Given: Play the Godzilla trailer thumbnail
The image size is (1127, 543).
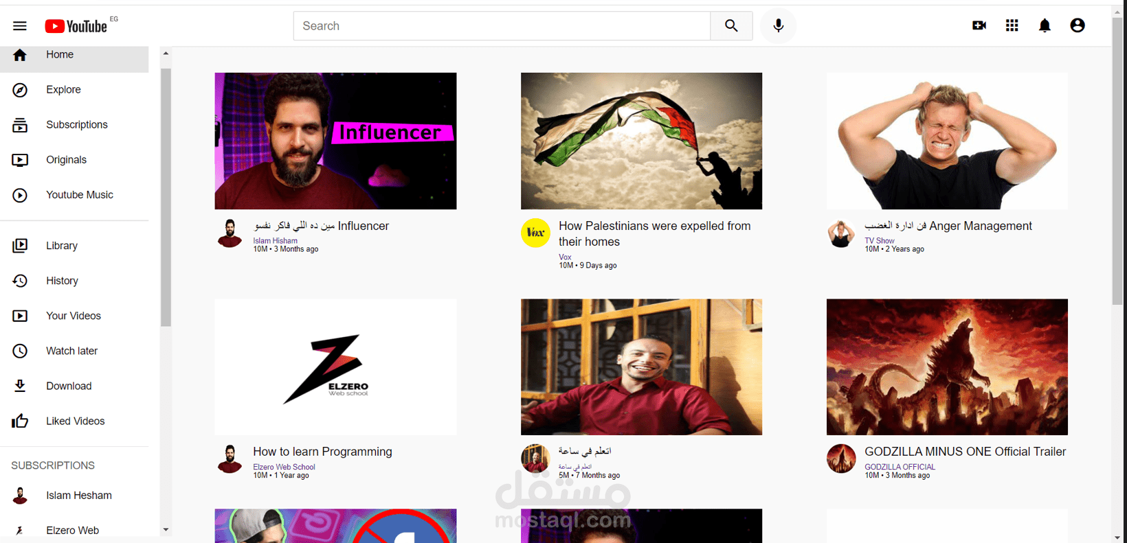Looking at the screenshot, I should point(947,367).
